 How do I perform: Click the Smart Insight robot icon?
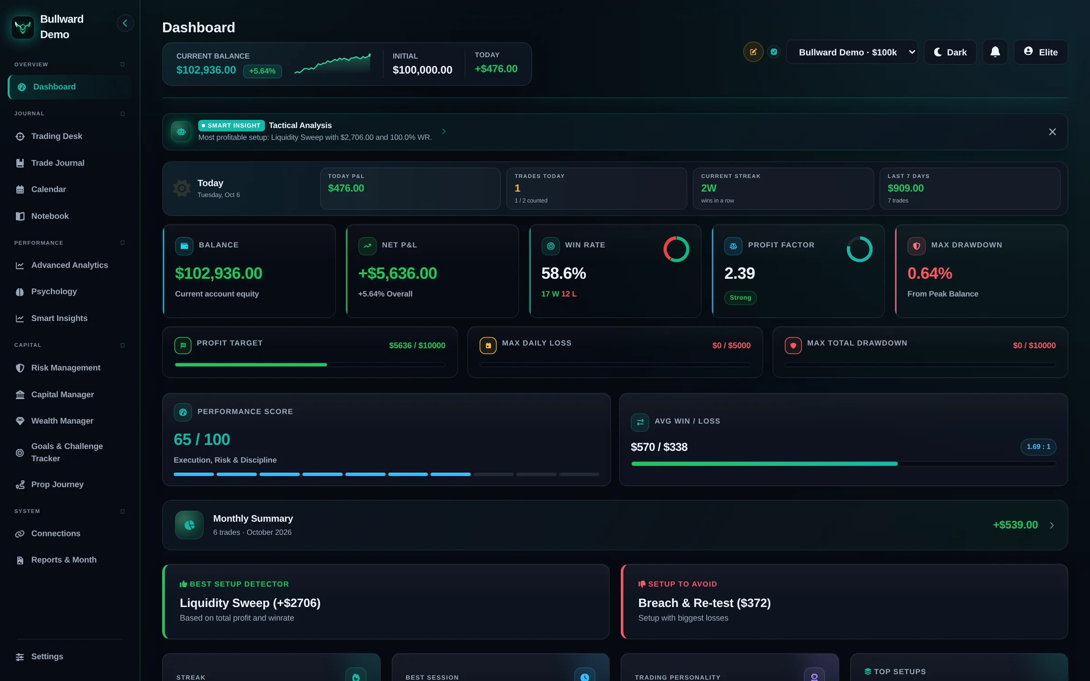tap(181, 132)
